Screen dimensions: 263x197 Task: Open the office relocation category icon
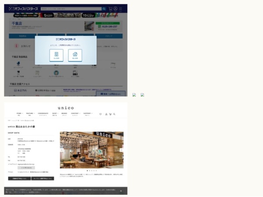tap(75, 73)
